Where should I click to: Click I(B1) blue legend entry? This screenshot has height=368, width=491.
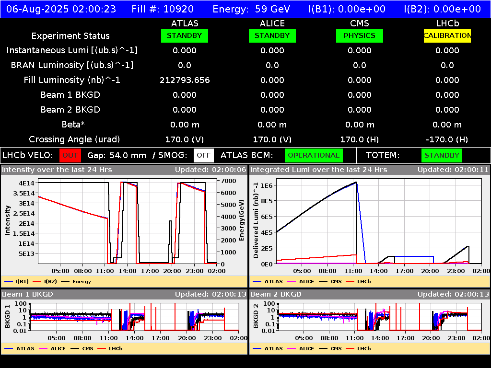tap(17, 281)
